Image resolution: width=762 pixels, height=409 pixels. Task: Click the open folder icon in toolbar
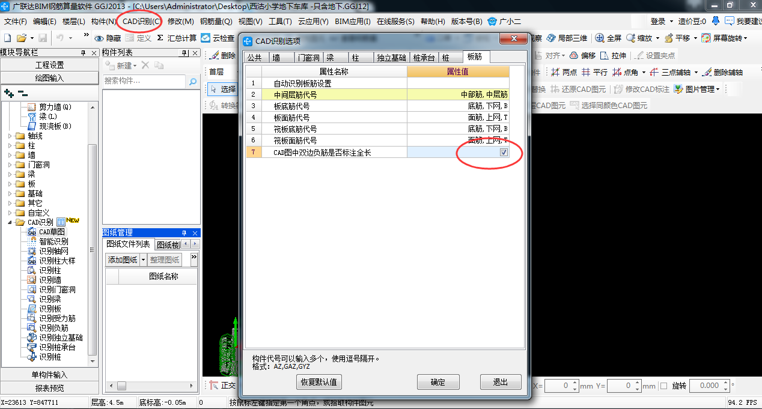21,38
